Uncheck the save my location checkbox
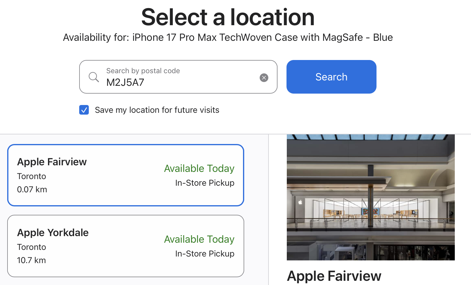This screenshot has height=285, width=471. (84, 110)
